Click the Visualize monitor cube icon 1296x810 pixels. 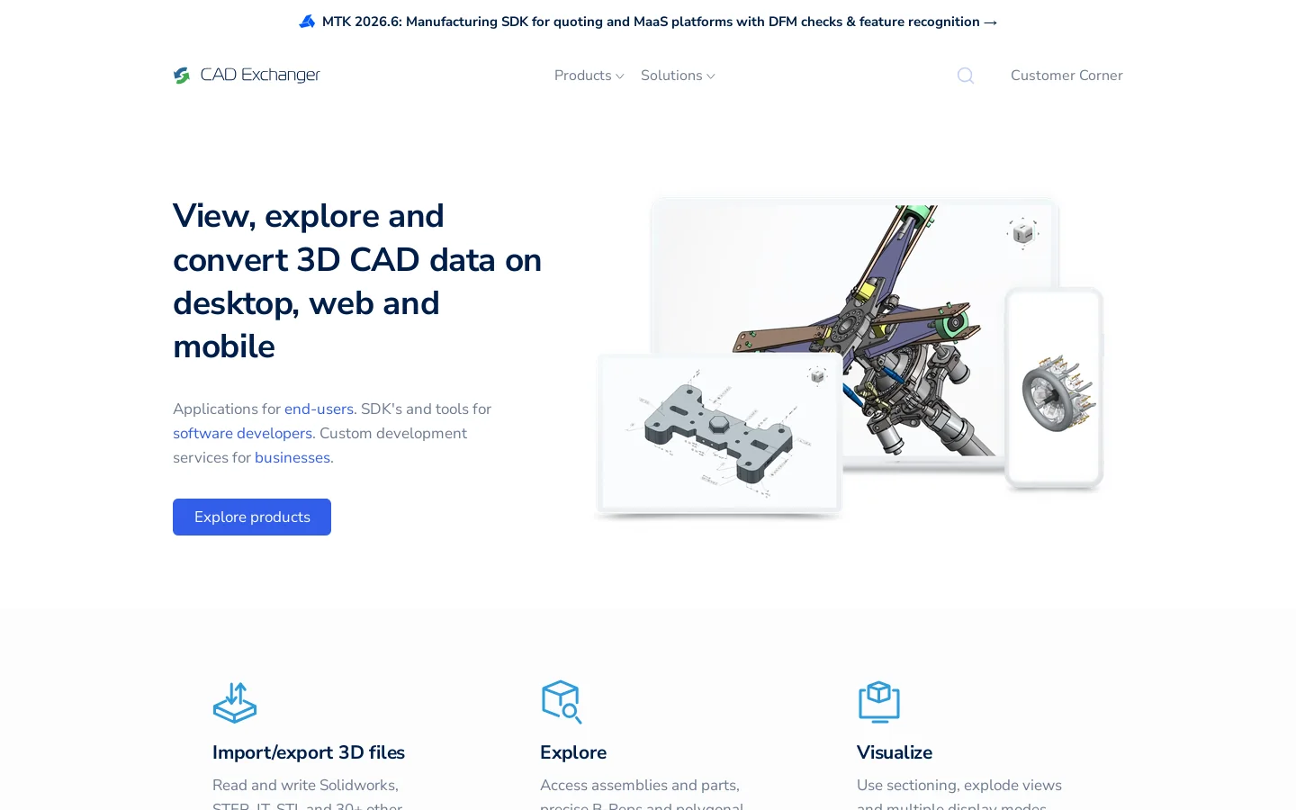(x=879, y=702)
